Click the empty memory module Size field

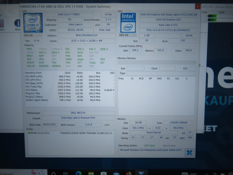point(135,69)
